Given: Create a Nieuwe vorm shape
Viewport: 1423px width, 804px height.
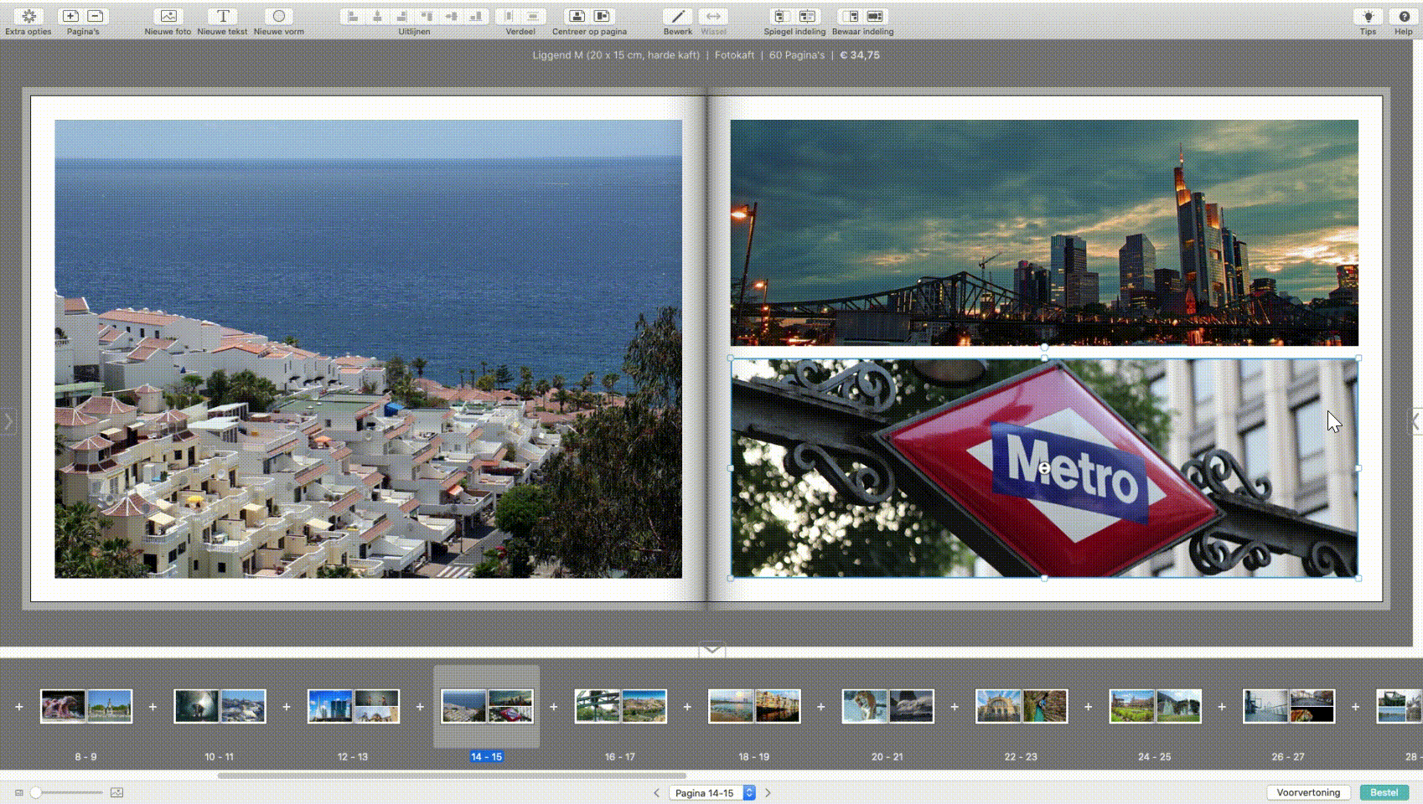Looking at the screenshot, I should click(x=279, y=16).
